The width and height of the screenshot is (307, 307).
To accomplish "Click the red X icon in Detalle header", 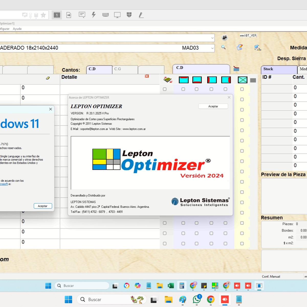I will click(147, 76).
